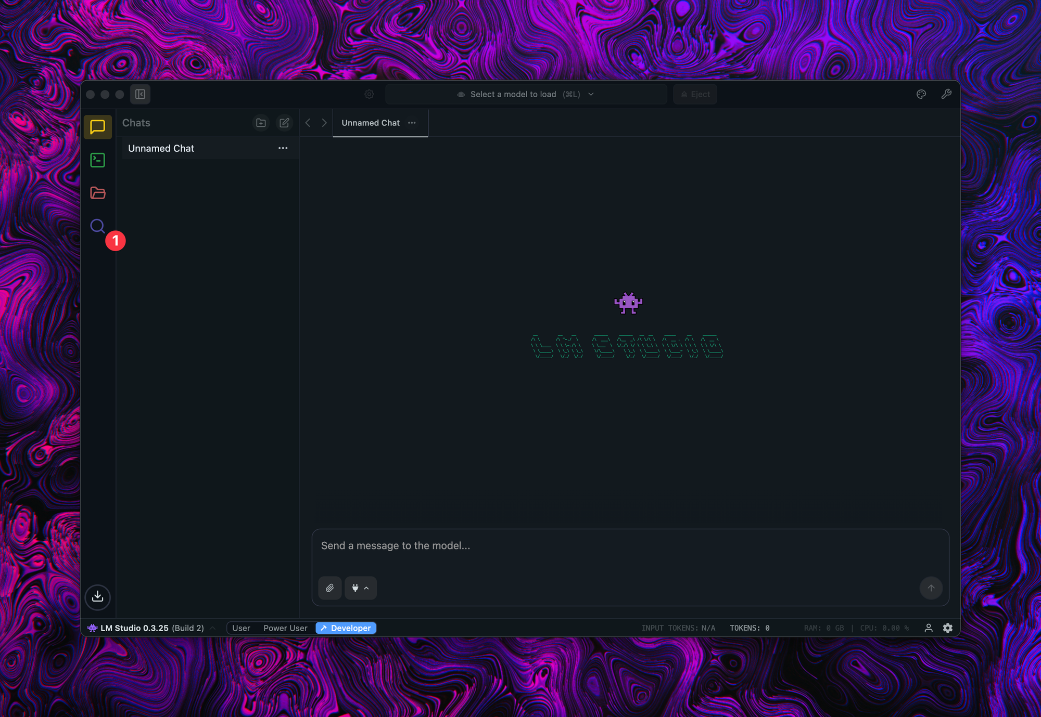Image resolution: width=1041 pixels, height=717 pixels.
Task: Open the wrench settings panel icon
Action: [x=946, y=94]
